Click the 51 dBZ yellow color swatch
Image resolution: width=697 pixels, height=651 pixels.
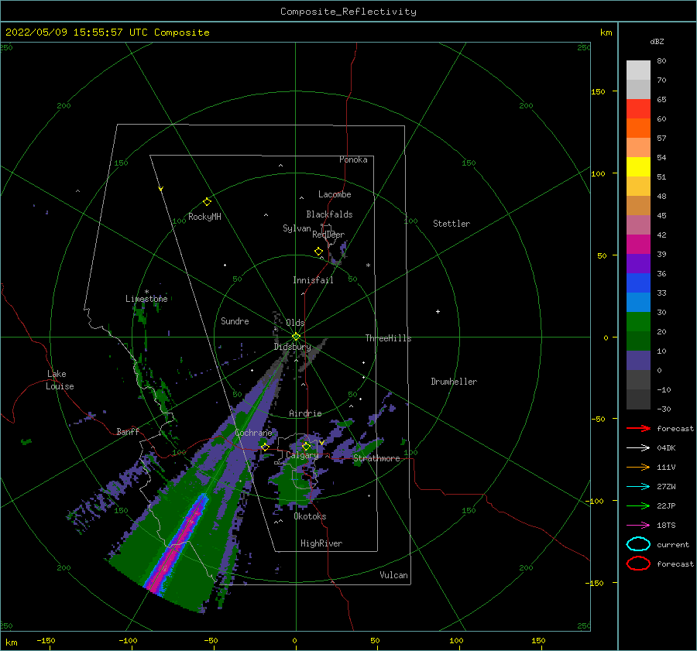pos(638,166)
